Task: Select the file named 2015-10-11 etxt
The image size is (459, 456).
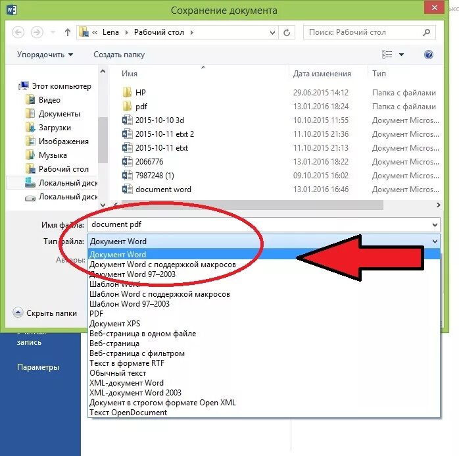Action: coord(155,147)
